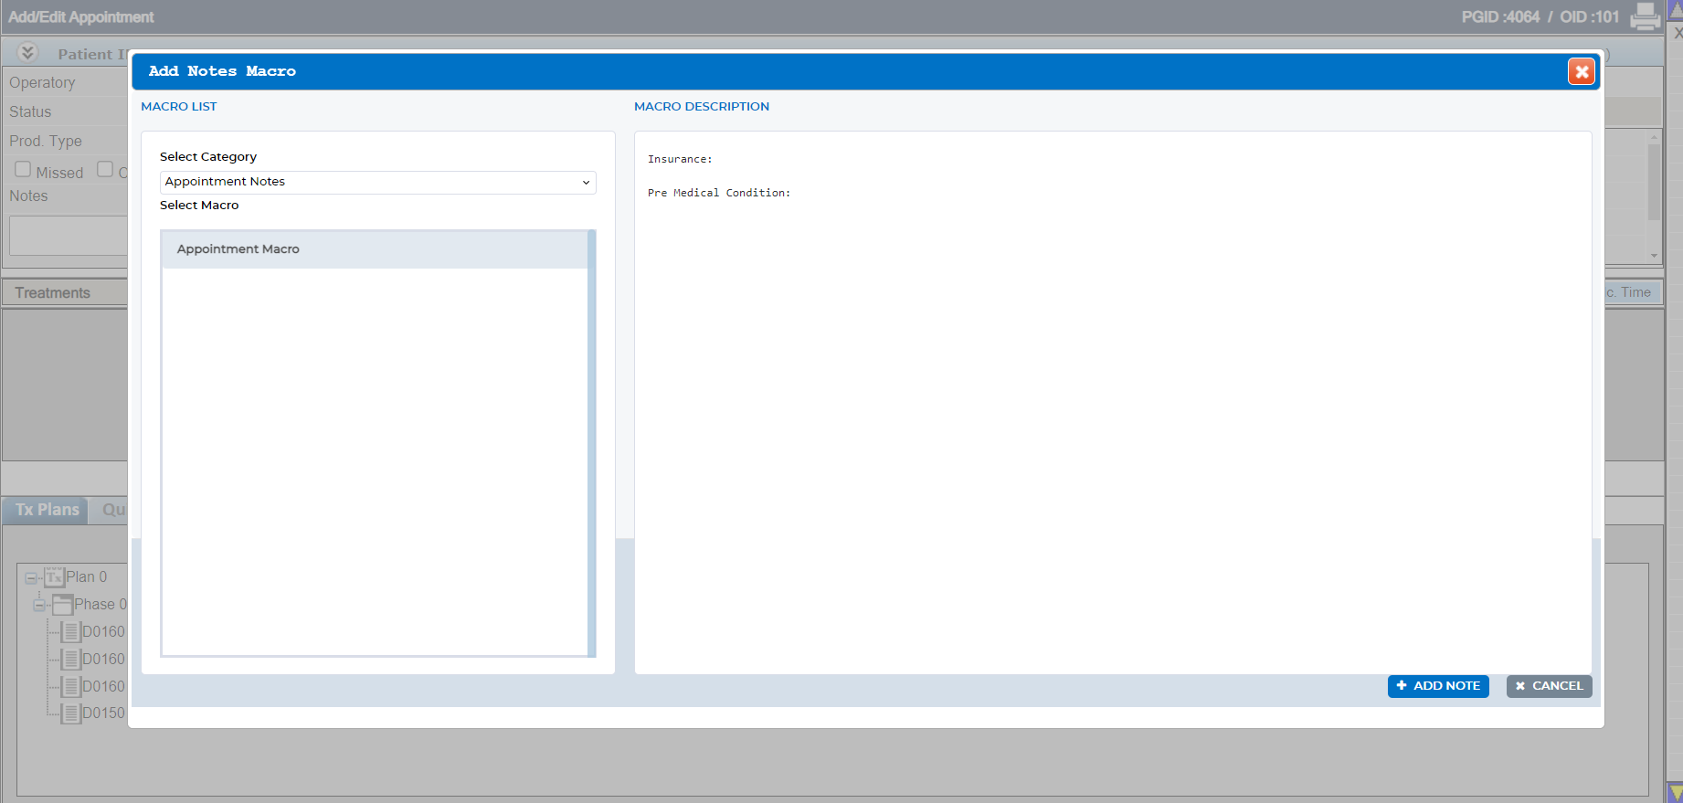Click the Notes text box behind dialog
Image resolution: width=1683 pixels, height=803 pixels.
click(69, 236)
